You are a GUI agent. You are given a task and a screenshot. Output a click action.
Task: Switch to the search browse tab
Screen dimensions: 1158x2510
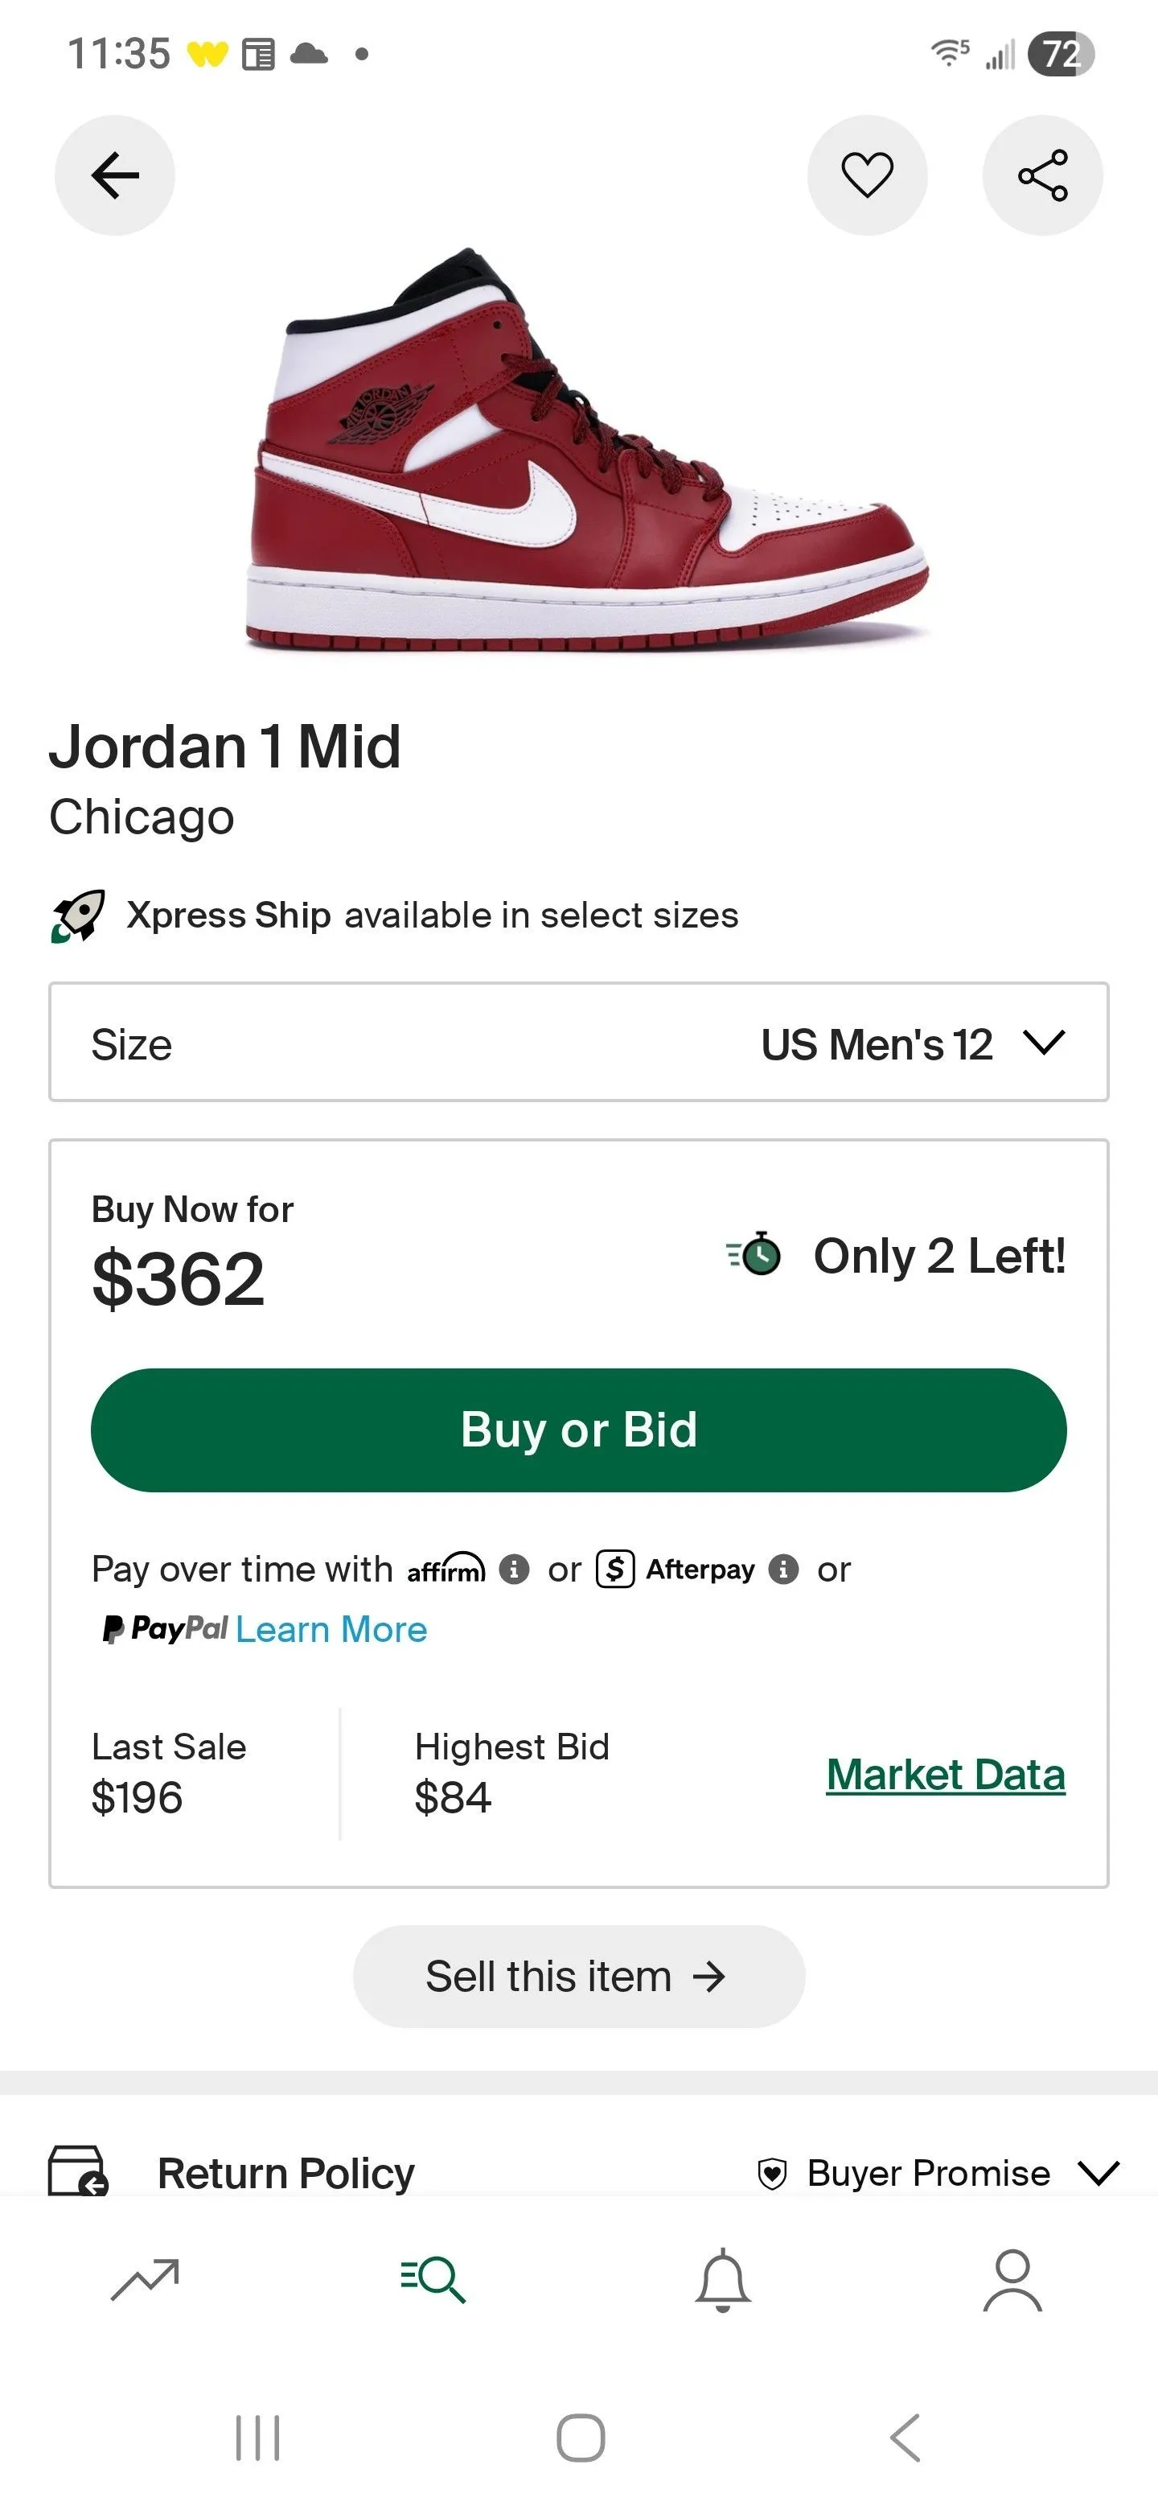(434, 2279)
